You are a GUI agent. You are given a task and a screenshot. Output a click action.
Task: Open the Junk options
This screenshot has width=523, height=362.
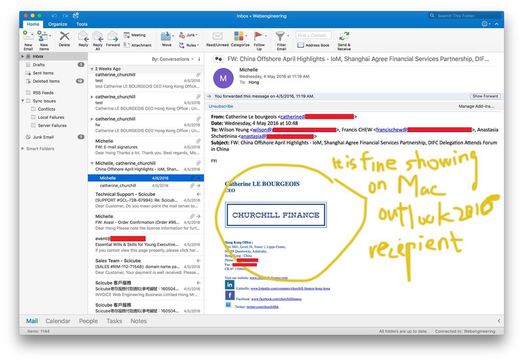pos(188,35)
